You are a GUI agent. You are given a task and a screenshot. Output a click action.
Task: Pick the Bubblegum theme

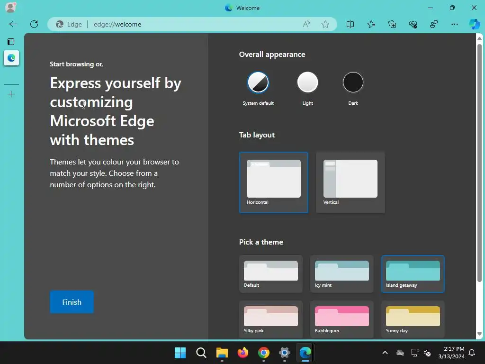342,319
